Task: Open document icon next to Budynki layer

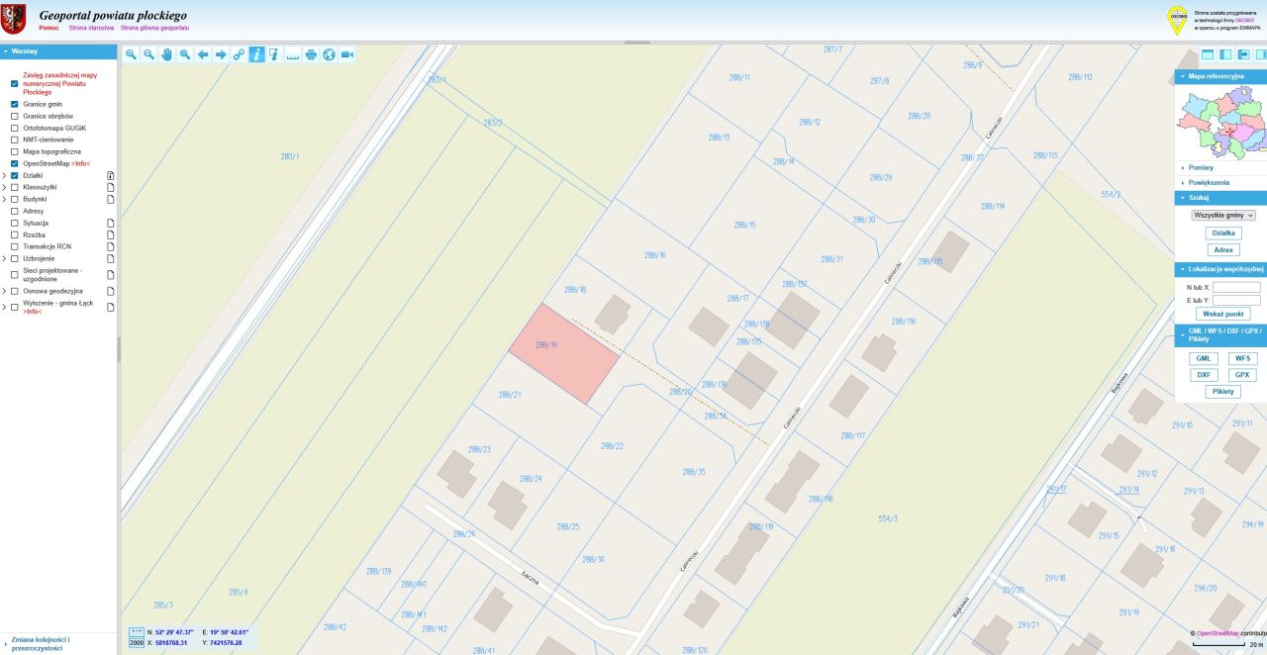Action: (x=111, y=199)
